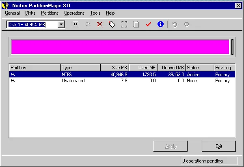Click the Unused MB column header
244x167 pixels.
(x=171, y=68)
